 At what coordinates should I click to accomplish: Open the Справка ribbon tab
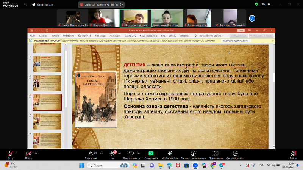tap(184, 36)
